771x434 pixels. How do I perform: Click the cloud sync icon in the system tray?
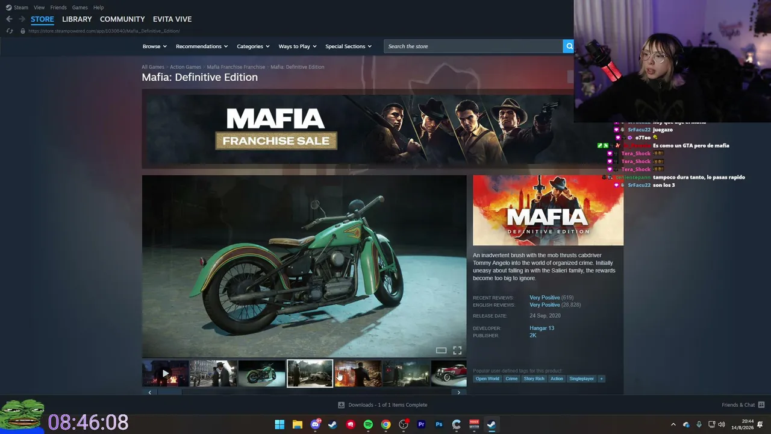click(x=686, y=424)
